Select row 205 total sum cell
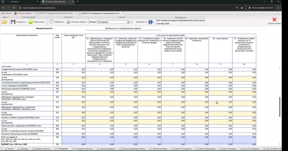 (x=73, y=79)
